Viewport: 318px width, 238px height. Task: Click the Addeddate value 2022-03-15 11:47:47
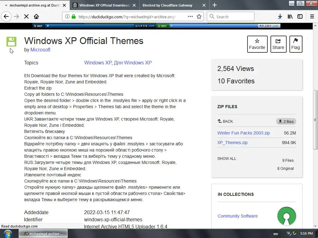pos(107,212)
